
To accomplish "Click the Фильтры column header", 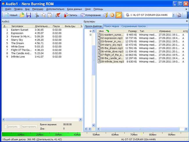I will 71,26.
